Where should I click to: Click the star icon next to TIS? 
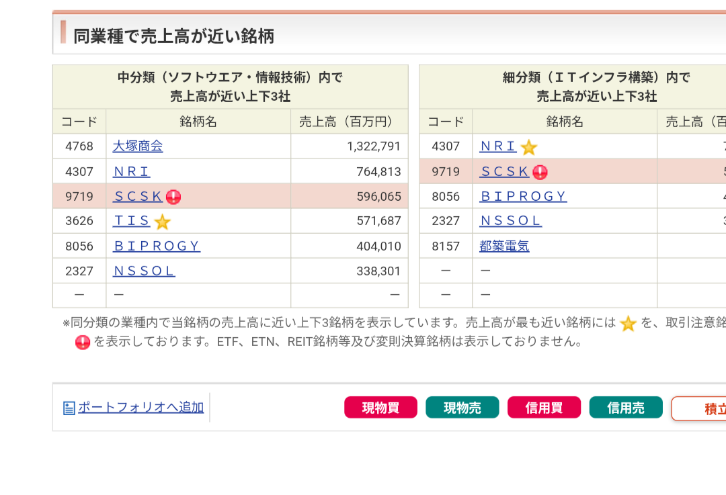tap(161, 221)
